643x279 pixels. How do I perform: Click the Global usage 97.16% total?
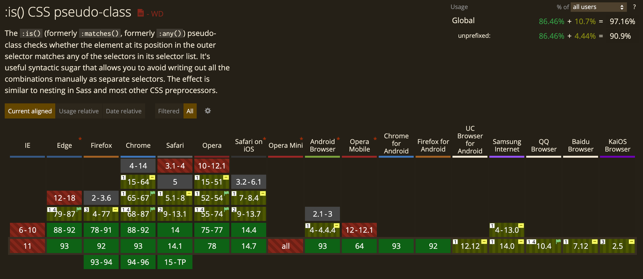(622, 21)
